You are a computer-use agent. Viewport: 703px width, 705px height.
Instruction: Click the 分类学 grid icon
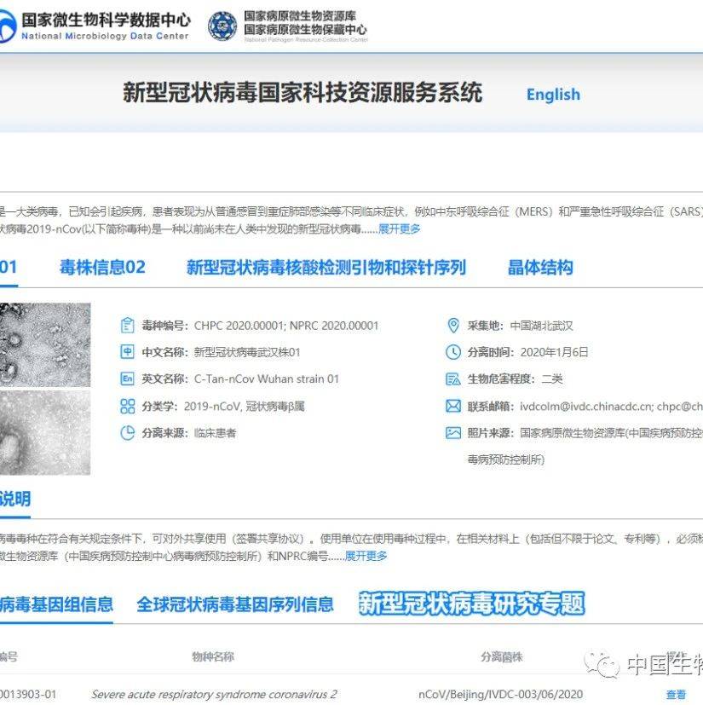tap(127, 406)
